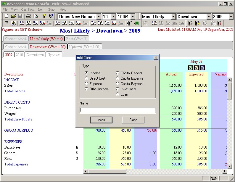Click the green Export to Excel icon

click(x=136, y=23)
